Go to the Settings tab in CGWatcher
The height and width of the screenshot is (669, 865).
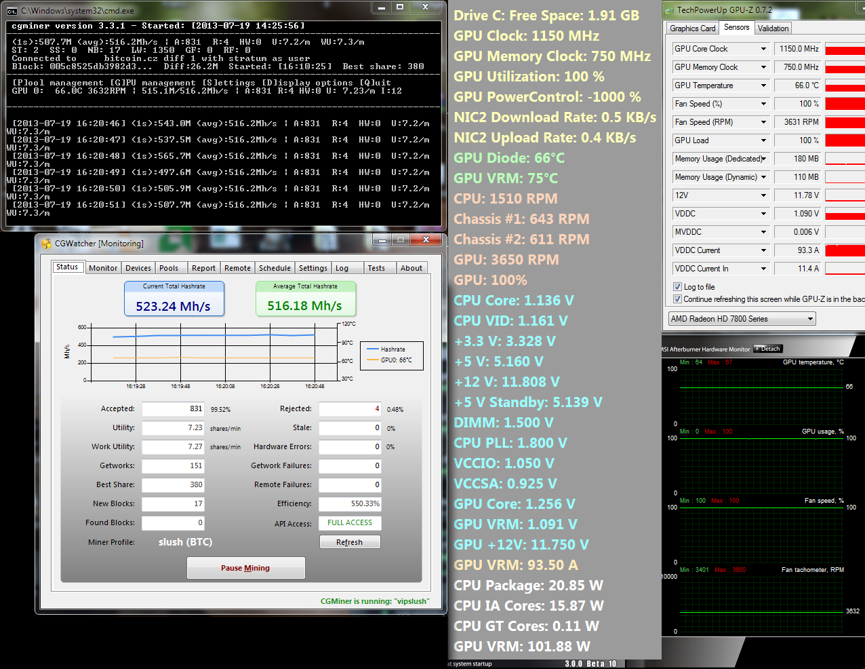tap(313, 268)
